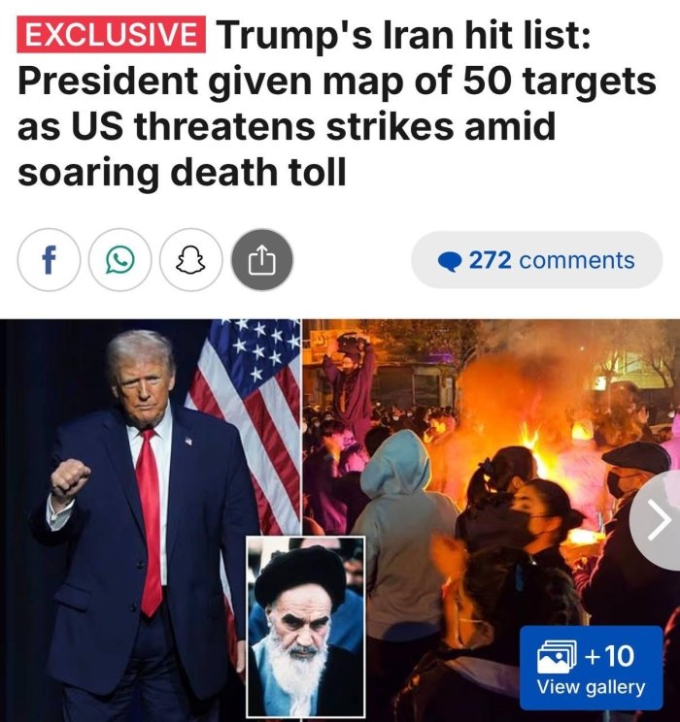Open the headline about Iran hit list
680x722 pixels.
pyautogui.click(x=336, y=104)
